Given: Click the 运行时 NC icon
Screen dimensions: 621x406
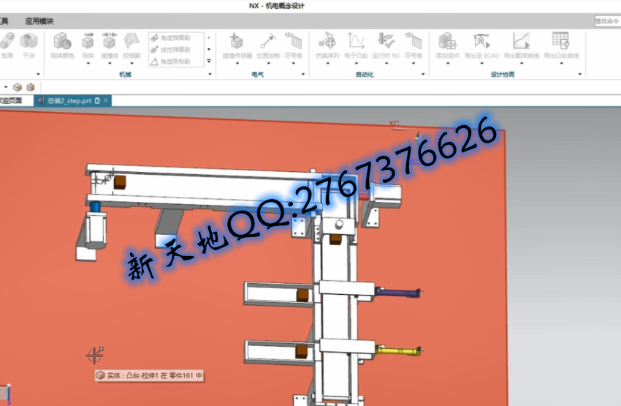Looking at the screenshot, I should tap(386, 42).
